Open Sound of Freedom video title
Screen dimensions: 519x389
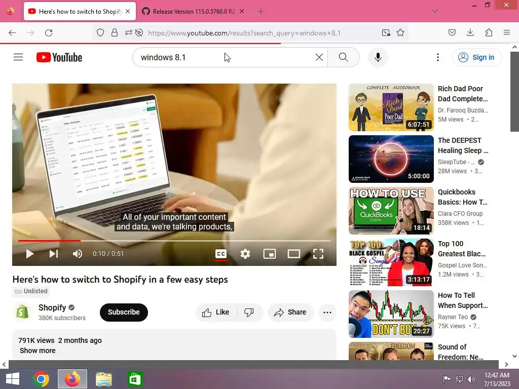(x=460, y=352)
